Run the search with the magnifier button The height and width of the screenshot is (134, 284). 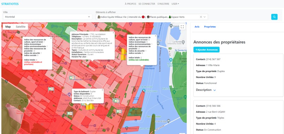[274, 17]
